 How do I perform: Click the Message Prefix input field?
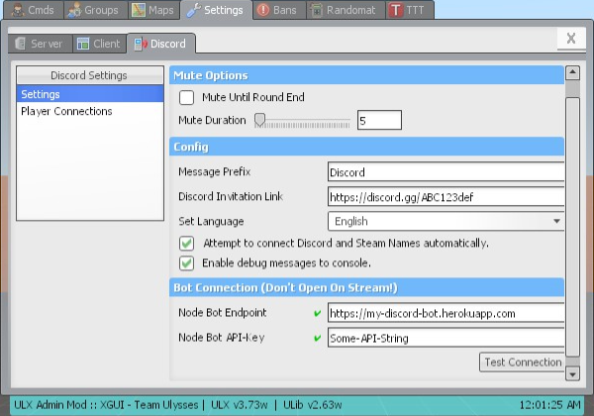click(445, 172)
